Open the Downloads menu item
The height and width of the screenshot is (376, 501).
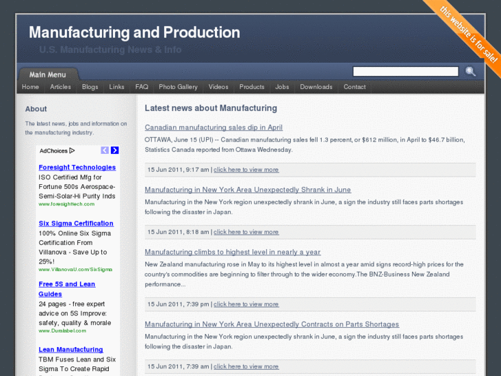tap(316, 87)
